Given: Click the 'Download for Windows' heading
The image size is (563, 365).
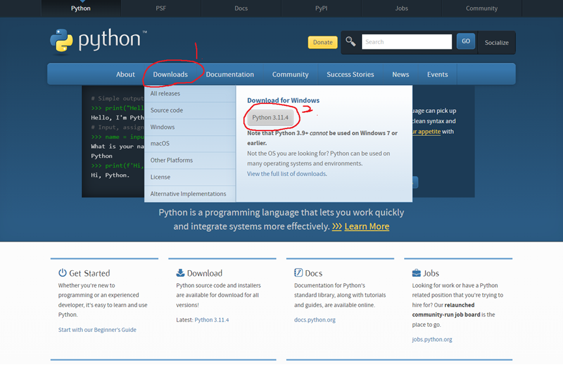Looking at the screenshot, I should 283,100.
